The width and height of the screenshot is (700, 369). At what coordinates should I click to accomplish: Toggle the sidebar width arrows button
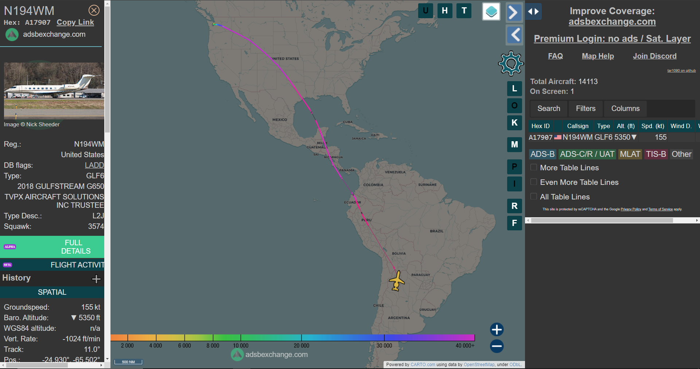(533, 12)
